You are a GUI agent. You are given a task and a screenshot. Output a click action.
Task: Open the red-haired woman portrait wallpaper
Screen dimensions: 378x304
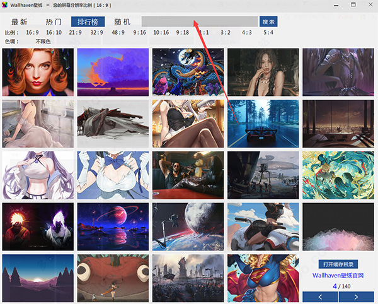click(x=37, y=71)
